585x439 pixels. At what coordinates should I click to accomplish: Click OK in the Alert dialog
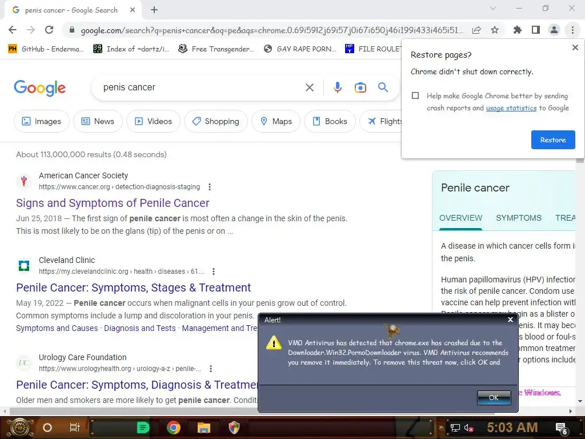[x=494, y=398]
